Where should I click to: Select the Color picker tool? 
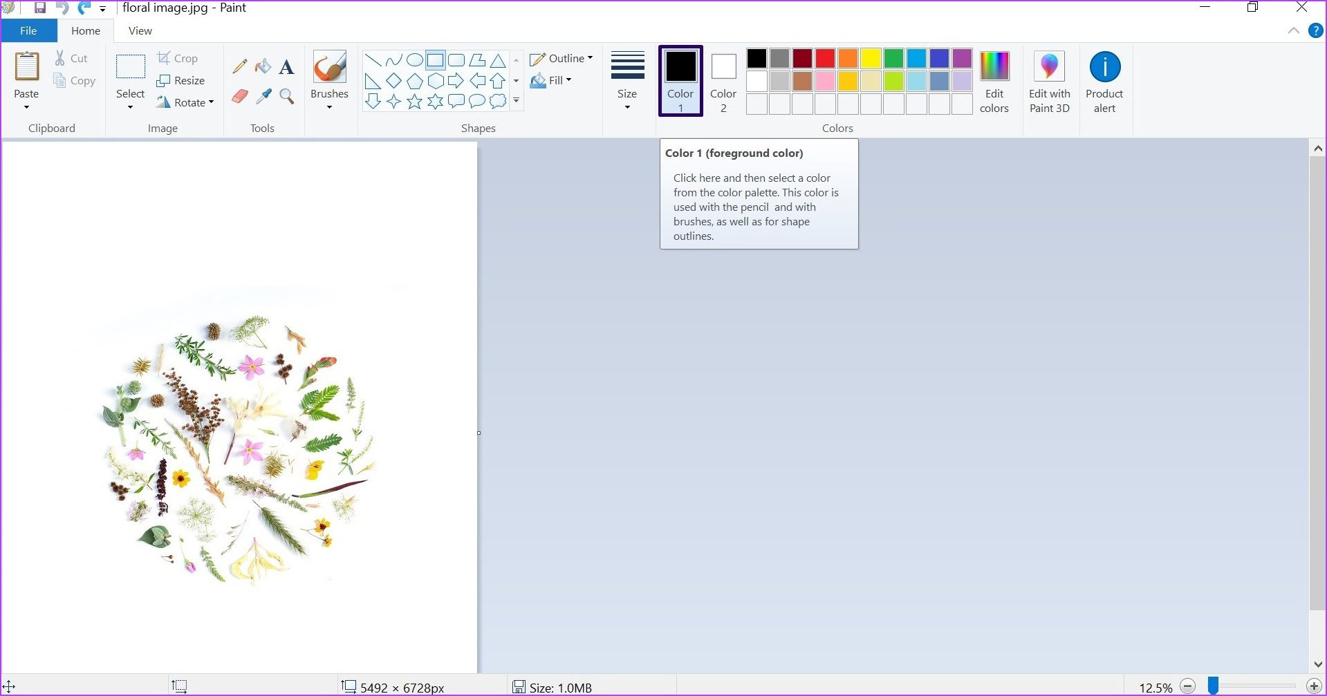tap(263, 97)
